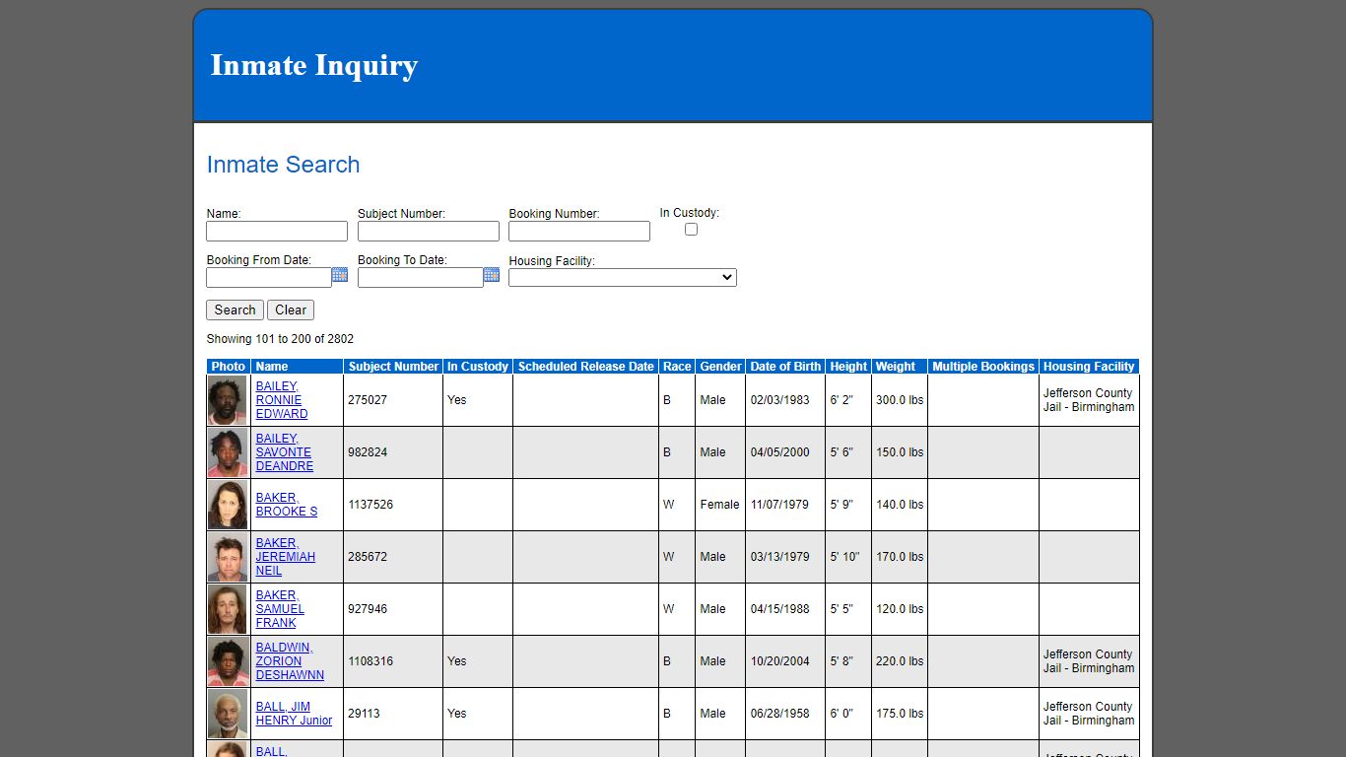Click the Clear button

click(291, 310)
